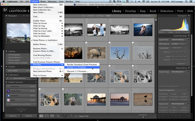
Task: Click the Adobe Revel service icon
Action: tap(8, 91)
